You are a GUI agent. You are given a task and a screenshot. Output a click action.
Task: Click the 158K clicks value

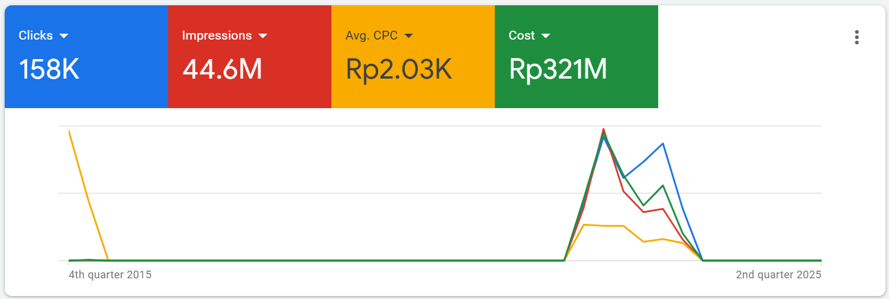point(49,70)
